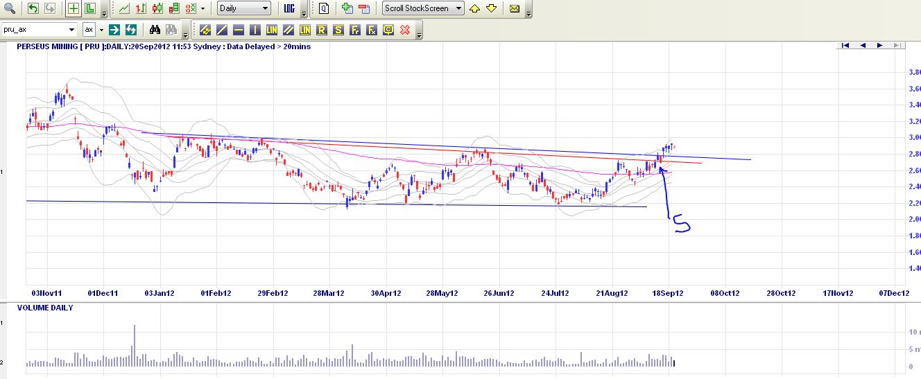The image size is (921, 379).
Task: Click the 2.20 price axis label
Action: tap(915, 203)
